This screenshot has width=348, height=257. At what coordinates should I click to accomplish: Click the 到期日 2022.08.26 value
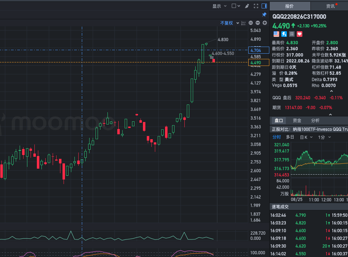tap(298, 61)
